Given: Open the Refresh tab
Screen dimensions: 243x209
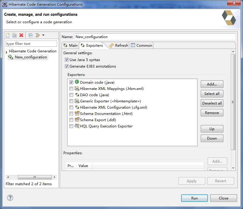Looking at the screenshot, I should pyautogui.click(x=119, y=46).
